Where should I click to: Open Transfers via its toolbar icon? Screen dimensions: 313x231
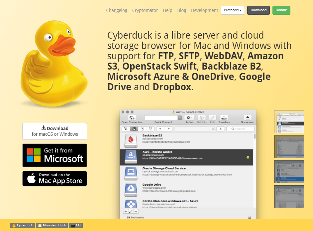(x=224, y=117)
